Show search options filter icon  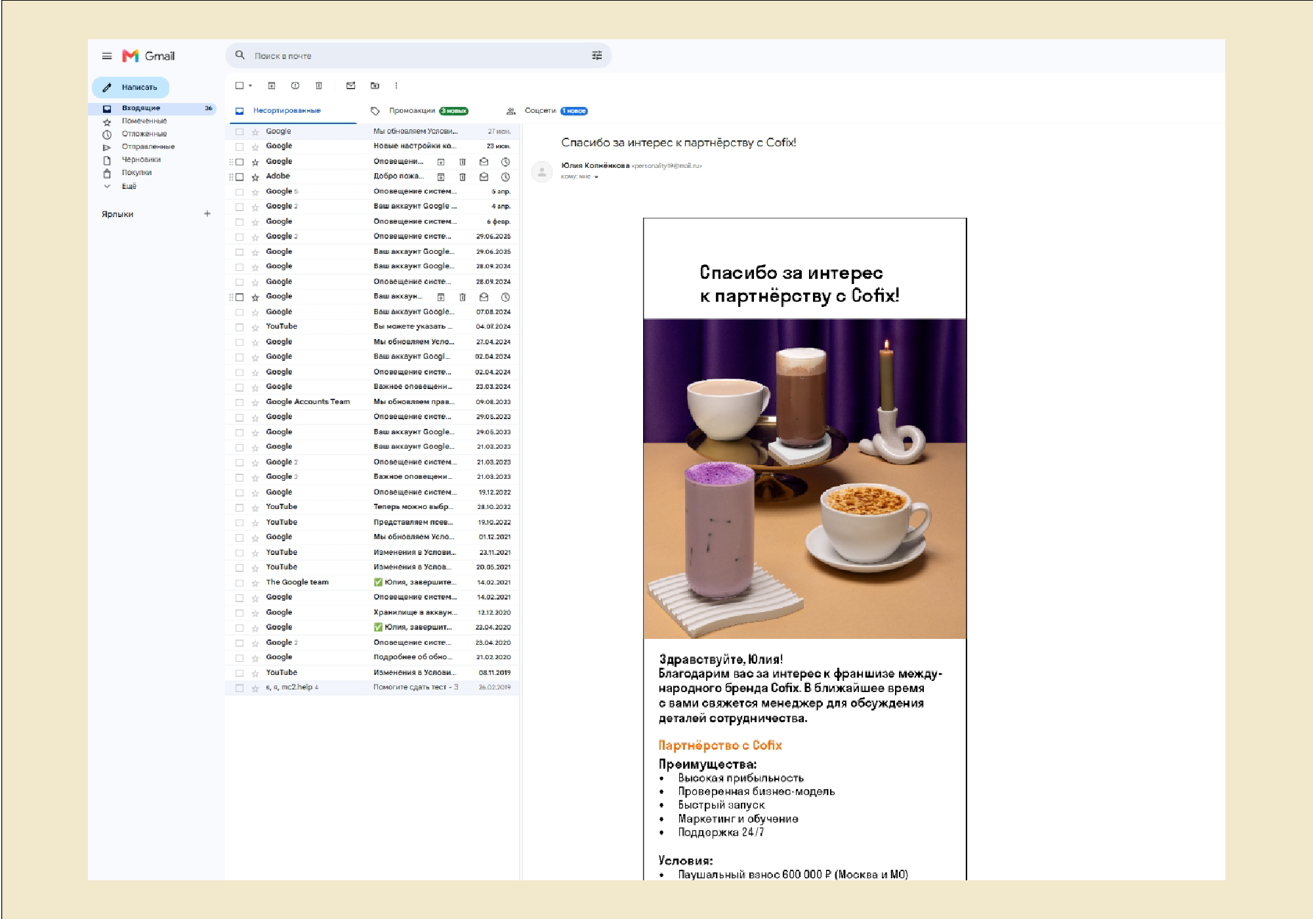(597, 55)
